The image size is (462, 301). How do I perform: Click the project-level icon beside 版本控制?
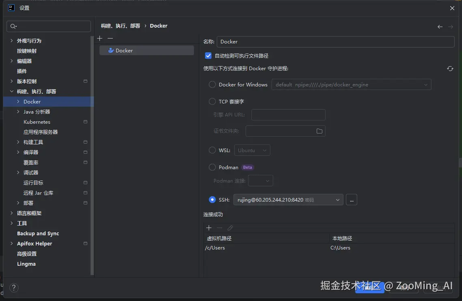point(85,81)
